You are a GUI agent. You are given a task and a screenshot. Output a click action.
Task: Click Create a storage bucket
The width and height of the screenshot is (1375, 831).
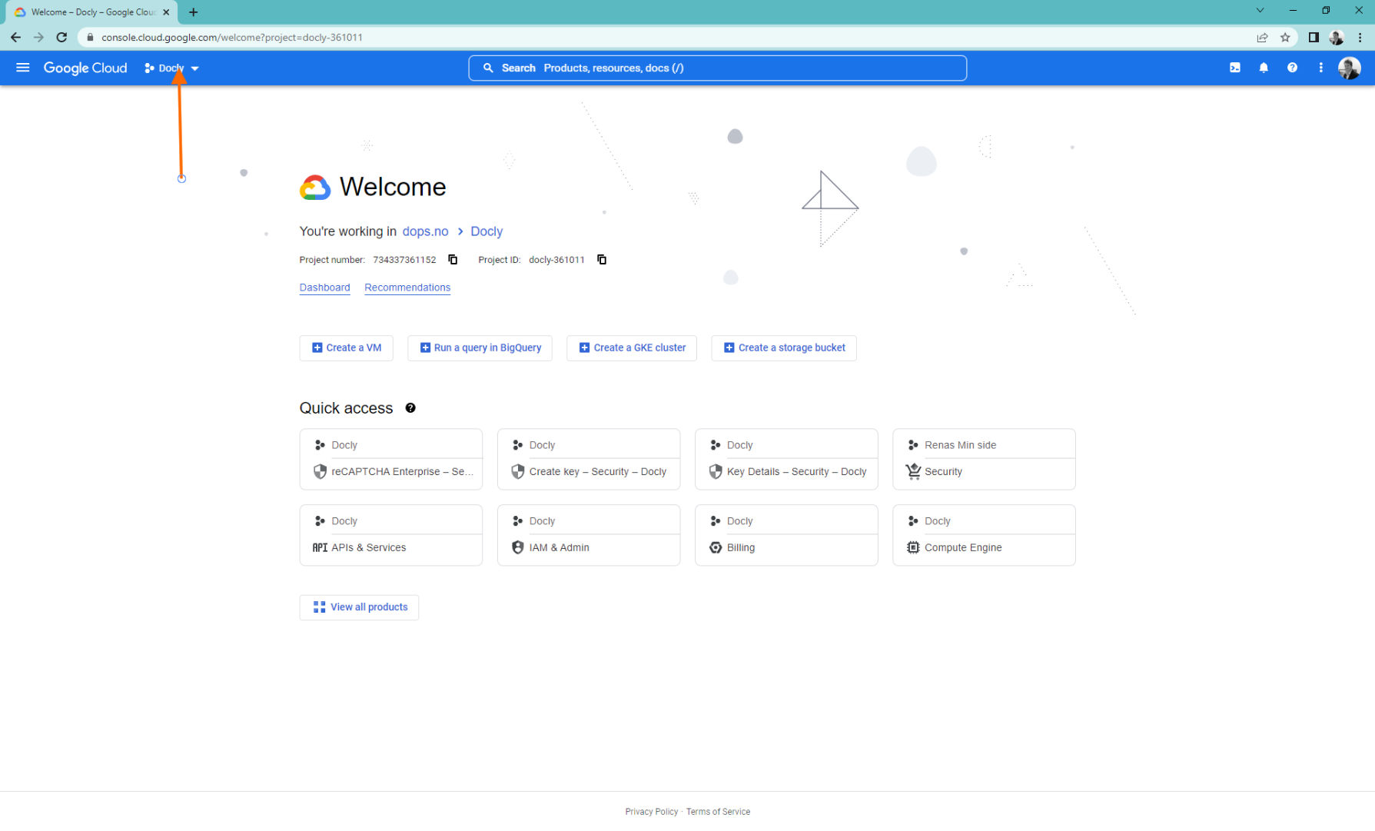coord(783,347)
